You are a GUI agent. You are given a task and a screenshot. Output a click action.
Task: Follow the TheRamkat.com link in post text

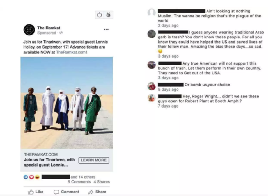tap(71, 52)
